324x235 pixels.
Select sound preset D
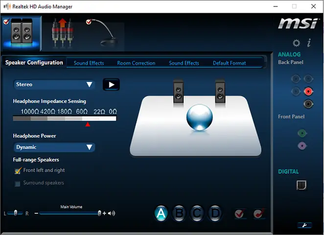[215, 213]
